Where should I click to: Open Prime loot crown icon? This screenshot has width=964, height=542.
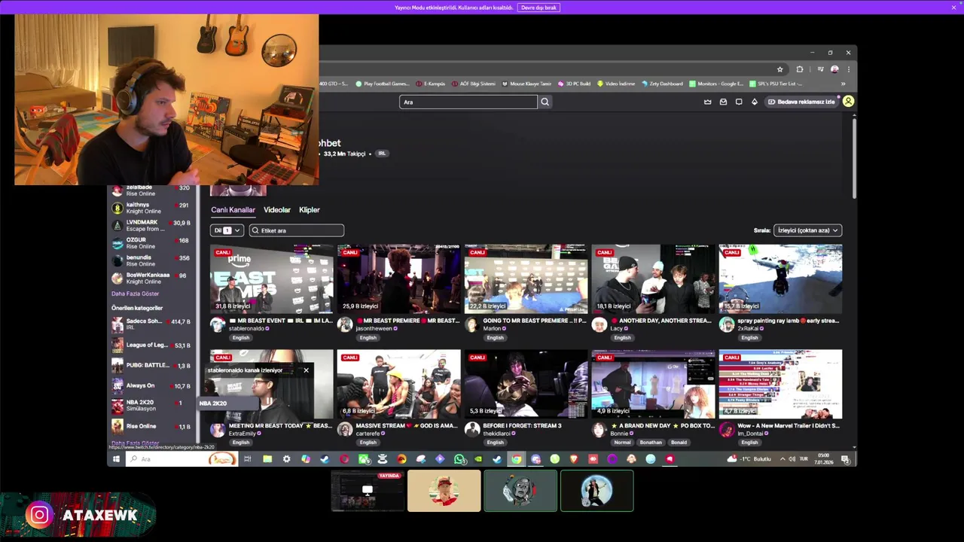707,102
